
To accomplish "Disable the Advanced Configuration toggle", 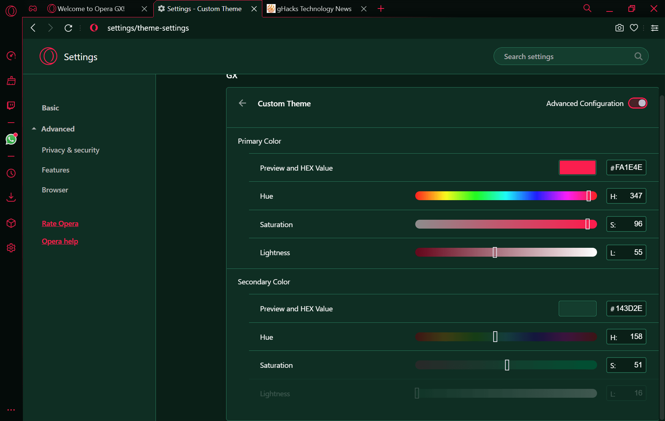I will point(638,103).
